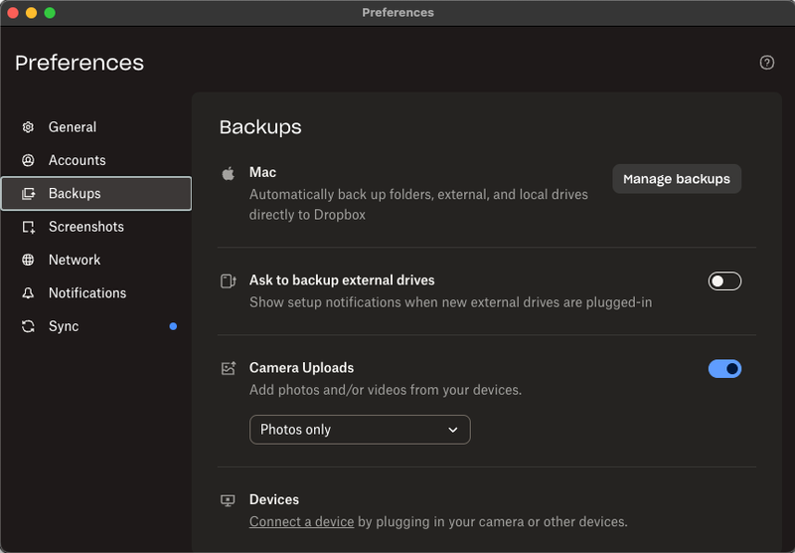Click the Camera Uploads image icon
Image resolution: width=795 pixels, height=553 pixels.
coord(228,369)
